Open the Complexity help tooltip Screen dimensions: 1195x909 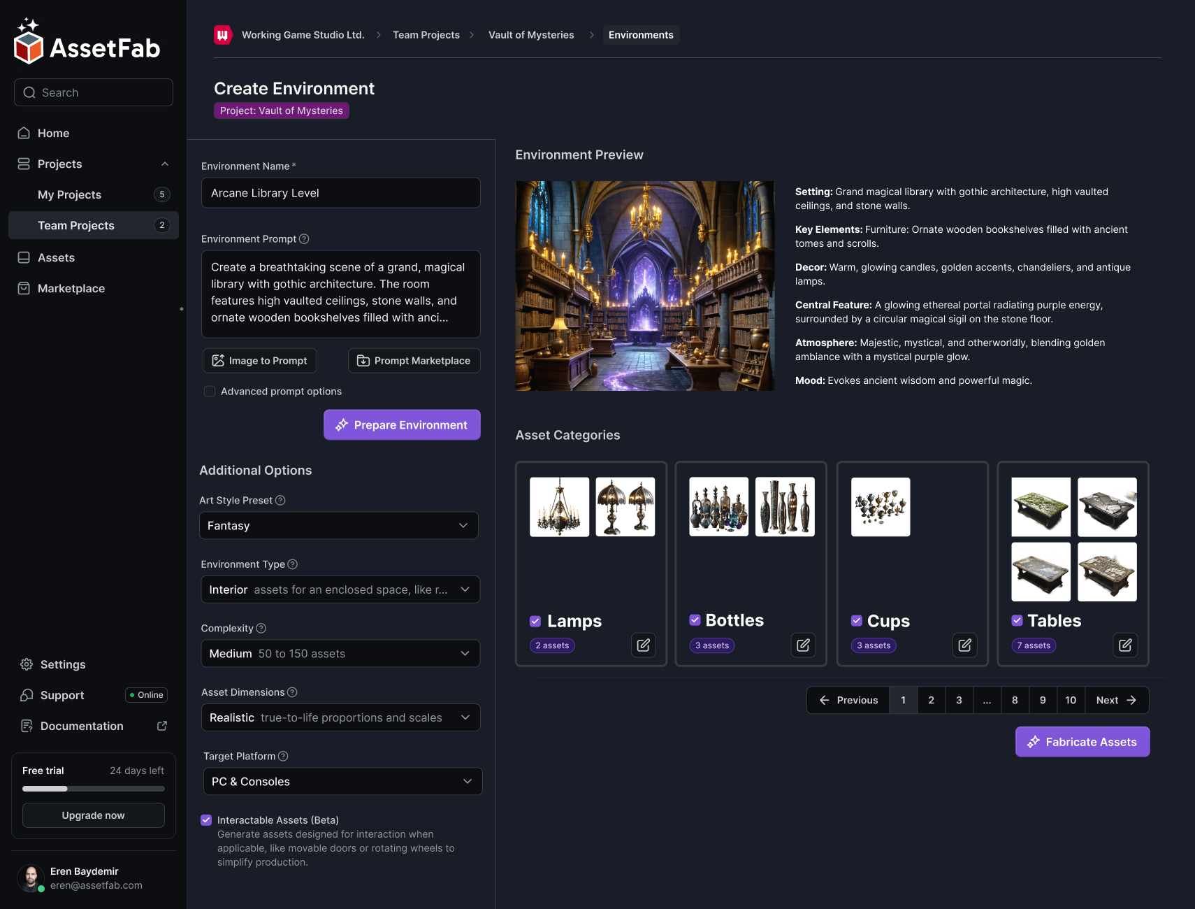coord(261,628)
